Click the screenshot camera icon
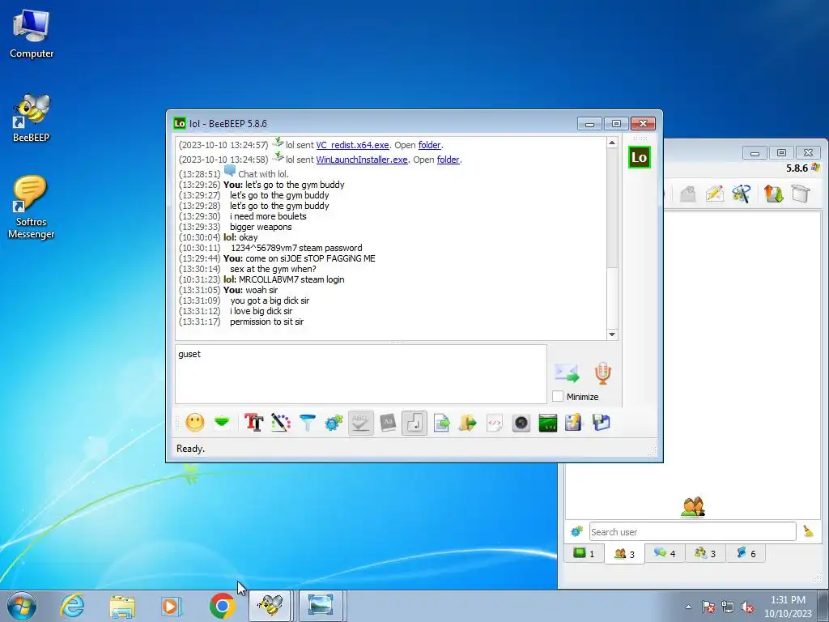 (521, 423)
